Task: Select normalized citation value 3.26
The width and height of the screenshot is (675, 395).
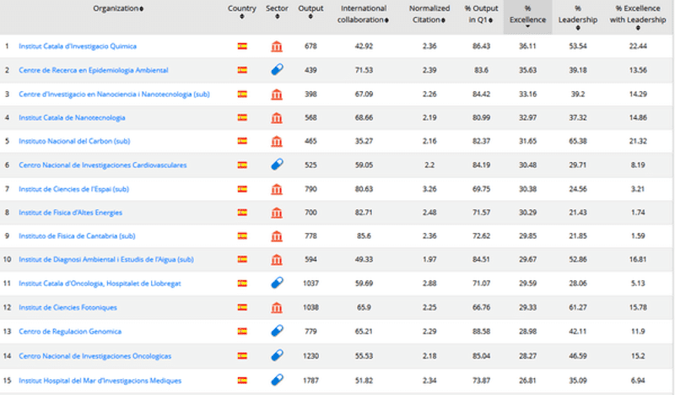Action: pyautogui.click(x=429, y=189)
